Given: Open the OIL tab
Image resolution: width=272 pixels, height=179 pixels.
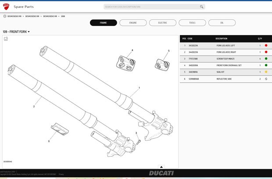Looking at the screenshot, I should (x=222, y=23).
